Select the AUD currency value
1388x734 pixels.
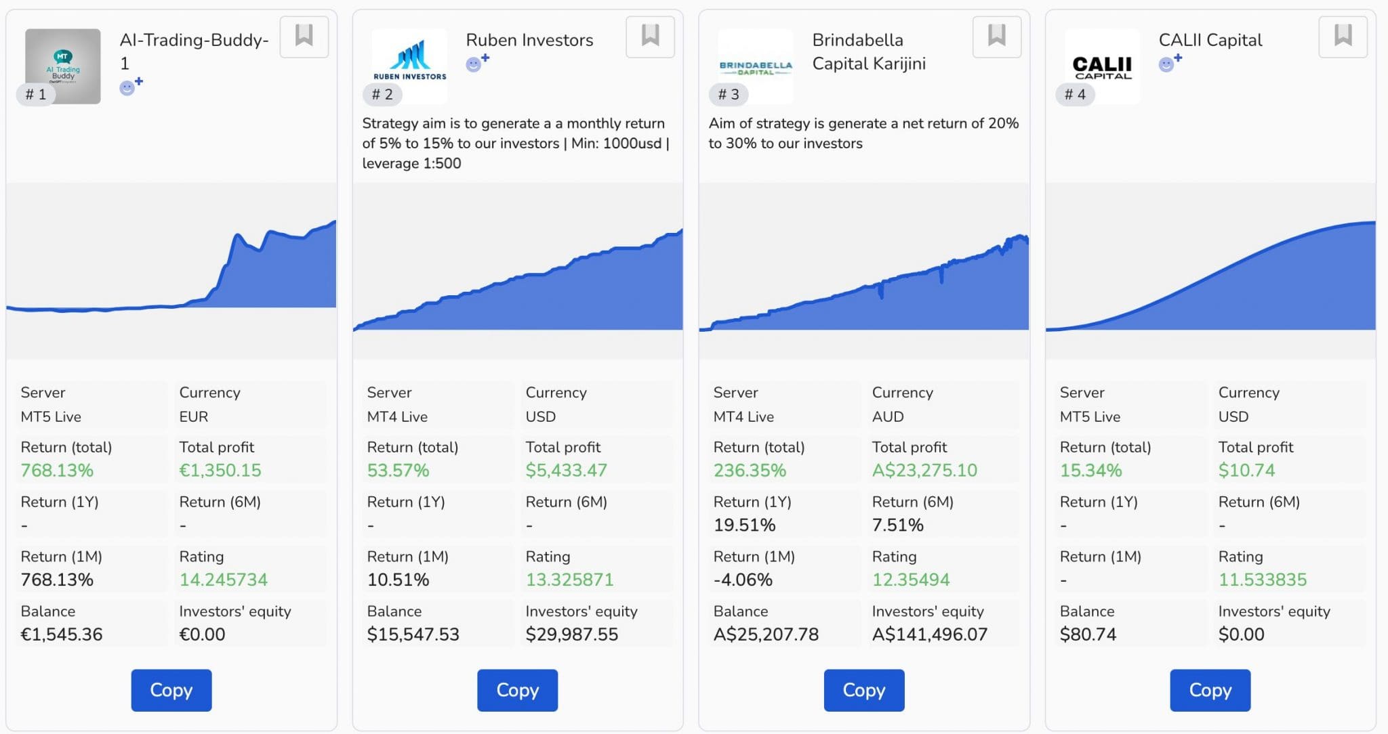click(888, 416)
